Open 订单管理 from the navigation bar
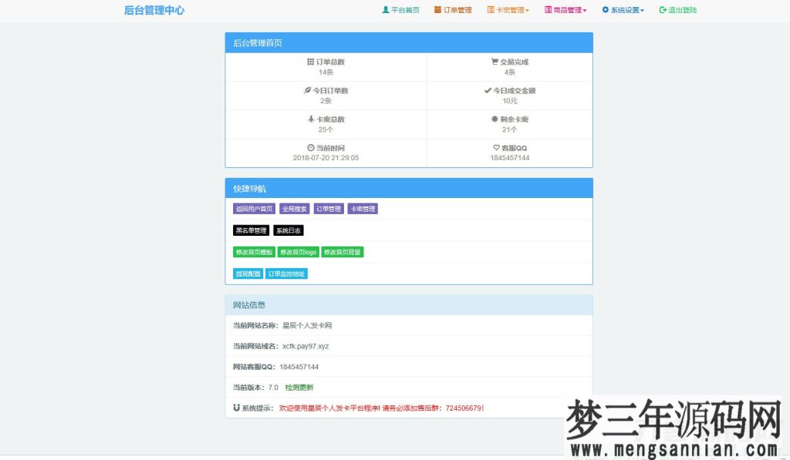The height and width of the screenshot is (460, 790). tap(459, 10)
